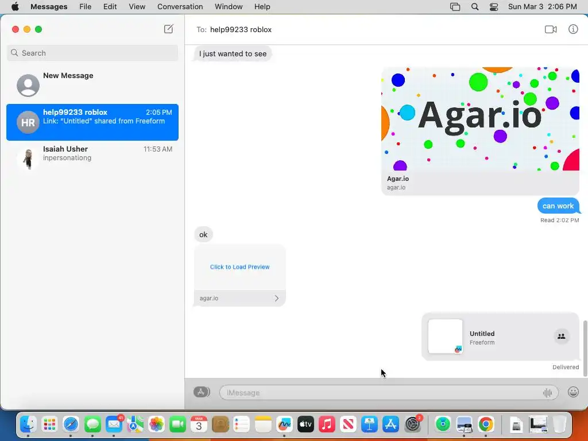Image resolution: width=588 pixels, height=441 pixels.
Task: Click the Stage Manager menu bar icon
Action: tap(455, 7)
